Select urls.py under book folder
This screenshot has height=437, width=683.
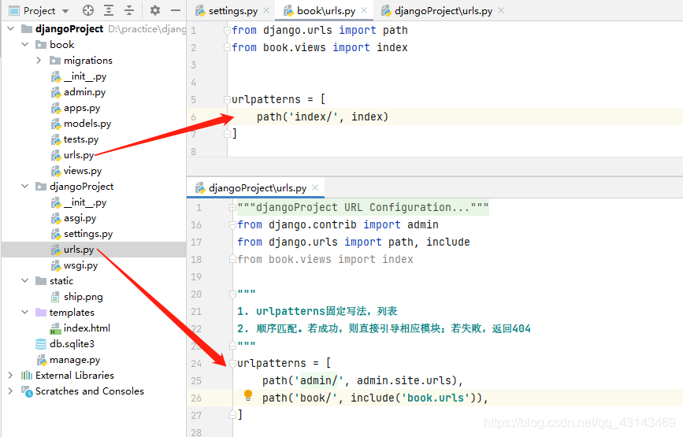tap(79, 155)
